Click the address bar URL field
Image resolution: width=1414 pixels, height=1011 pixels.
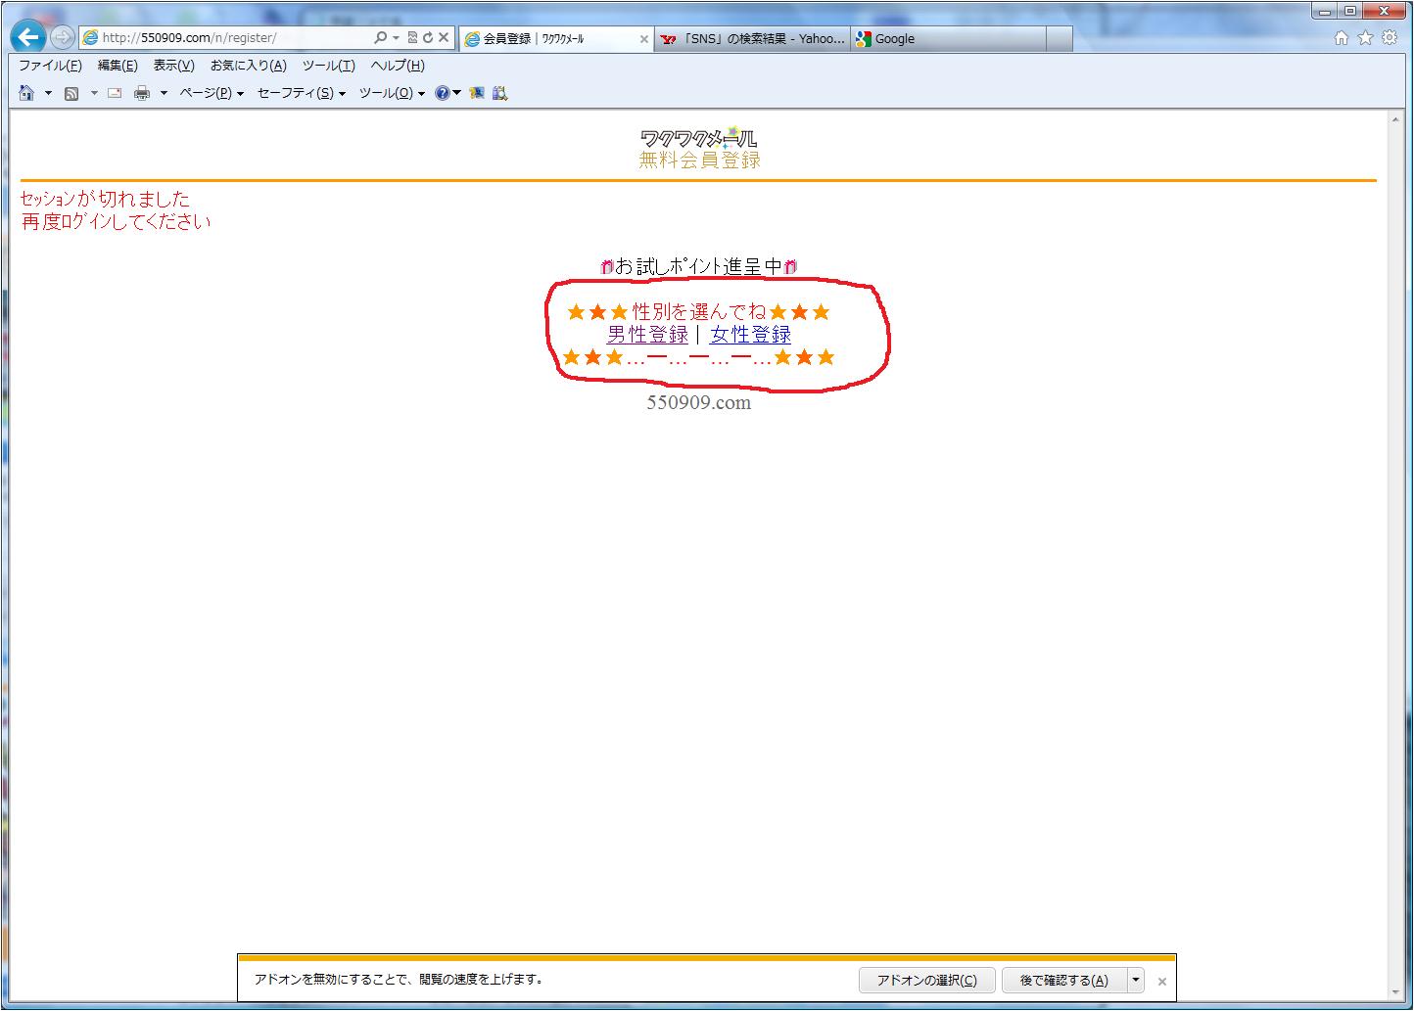pyautogui.click(x=227, y=38)
